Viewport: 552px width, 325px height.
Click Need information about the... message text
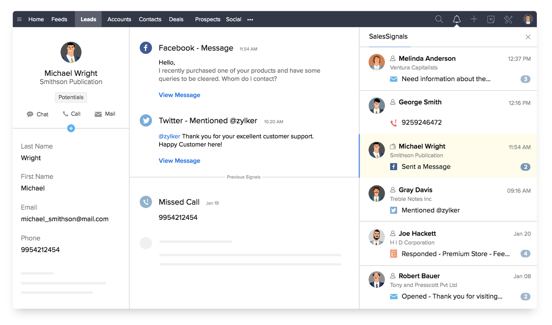point(446,79)
